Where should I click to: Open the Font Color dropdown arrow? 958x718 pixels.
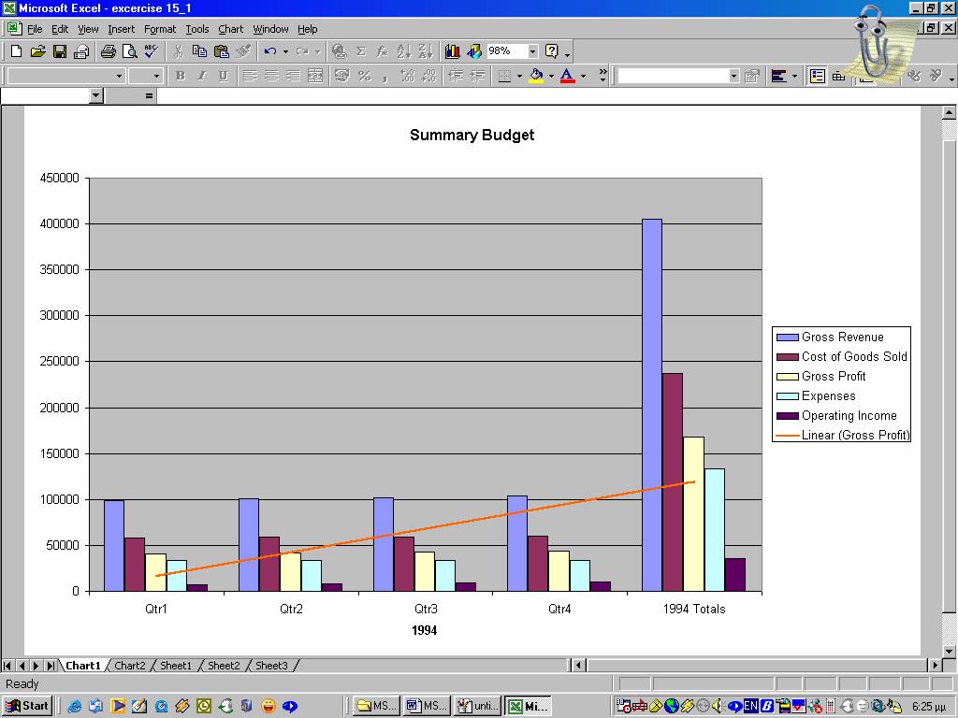[583, 76]
